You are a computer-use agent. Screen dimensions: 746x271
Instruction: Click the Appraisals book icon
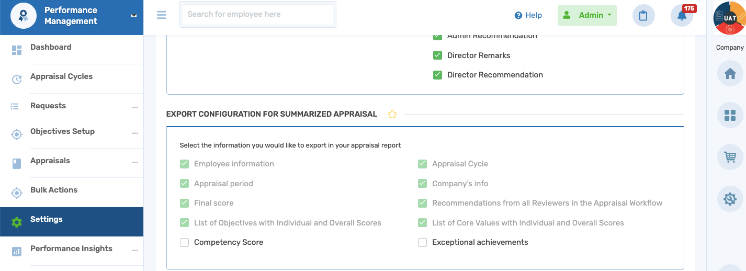pos(17,164)
